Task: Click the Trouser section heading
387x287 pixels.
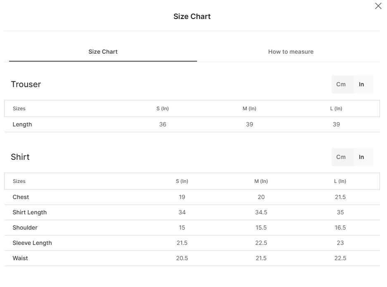Action: [26, 84]
